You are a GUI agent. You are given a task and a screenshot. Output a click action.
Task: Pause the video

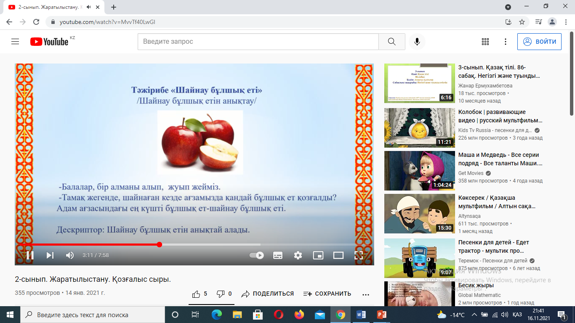pyautogui.click(x=30, y=255)
